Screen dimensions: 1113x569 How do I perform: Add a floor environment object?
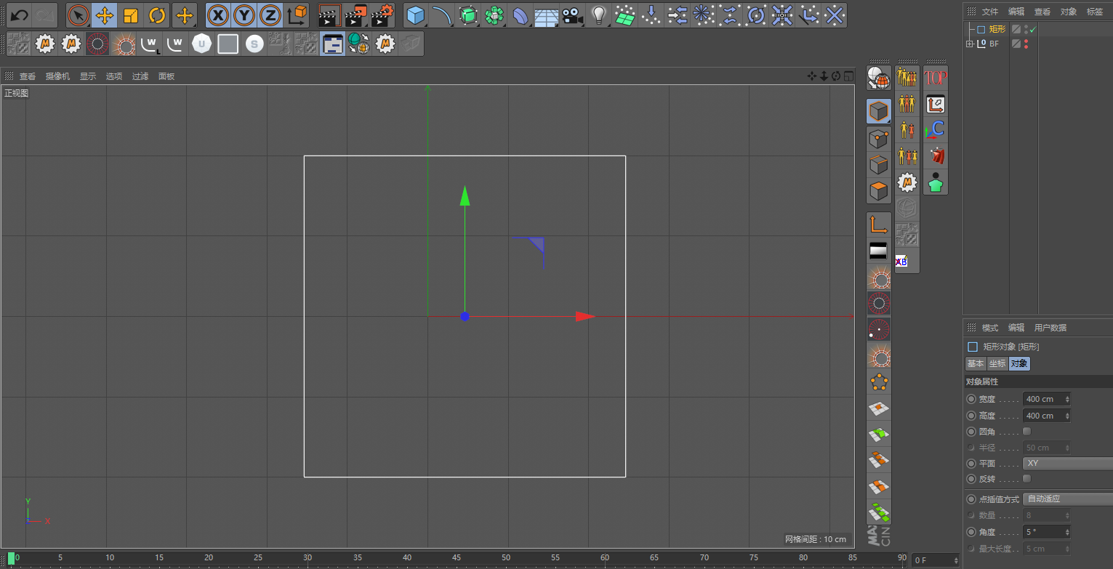click(x=546, y=15)
